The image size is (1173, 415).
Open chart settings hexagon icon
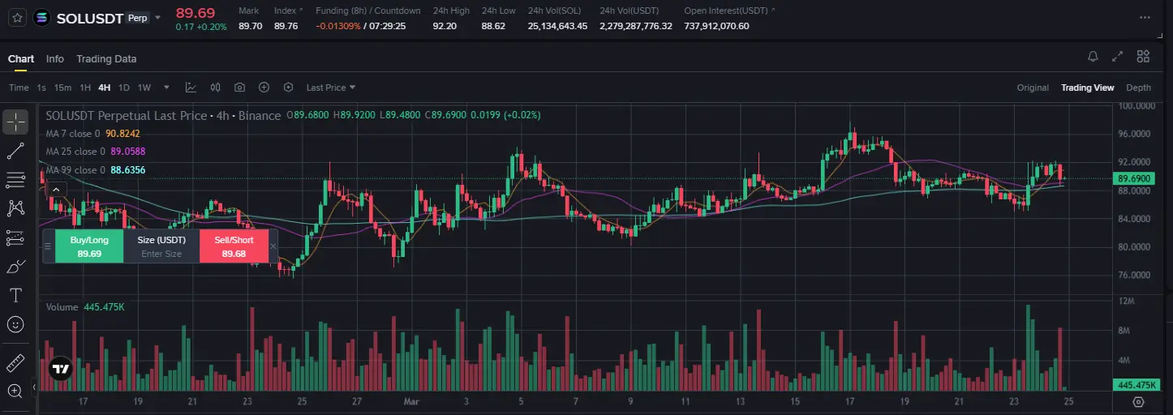click(288, 88)
